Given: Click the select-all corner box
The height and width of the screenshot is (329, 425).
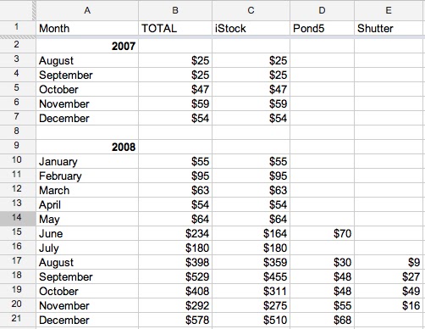Looking at the screenshot, I should coord(18,10).
